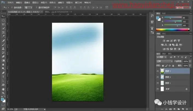Open the 编辑(E) menu
Image resolution: width=193 pixels, height=111 pixels.
(x=19, y=2)
